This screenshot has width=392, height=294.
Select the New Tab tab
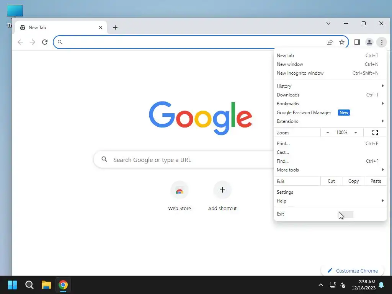pos(61,28)
